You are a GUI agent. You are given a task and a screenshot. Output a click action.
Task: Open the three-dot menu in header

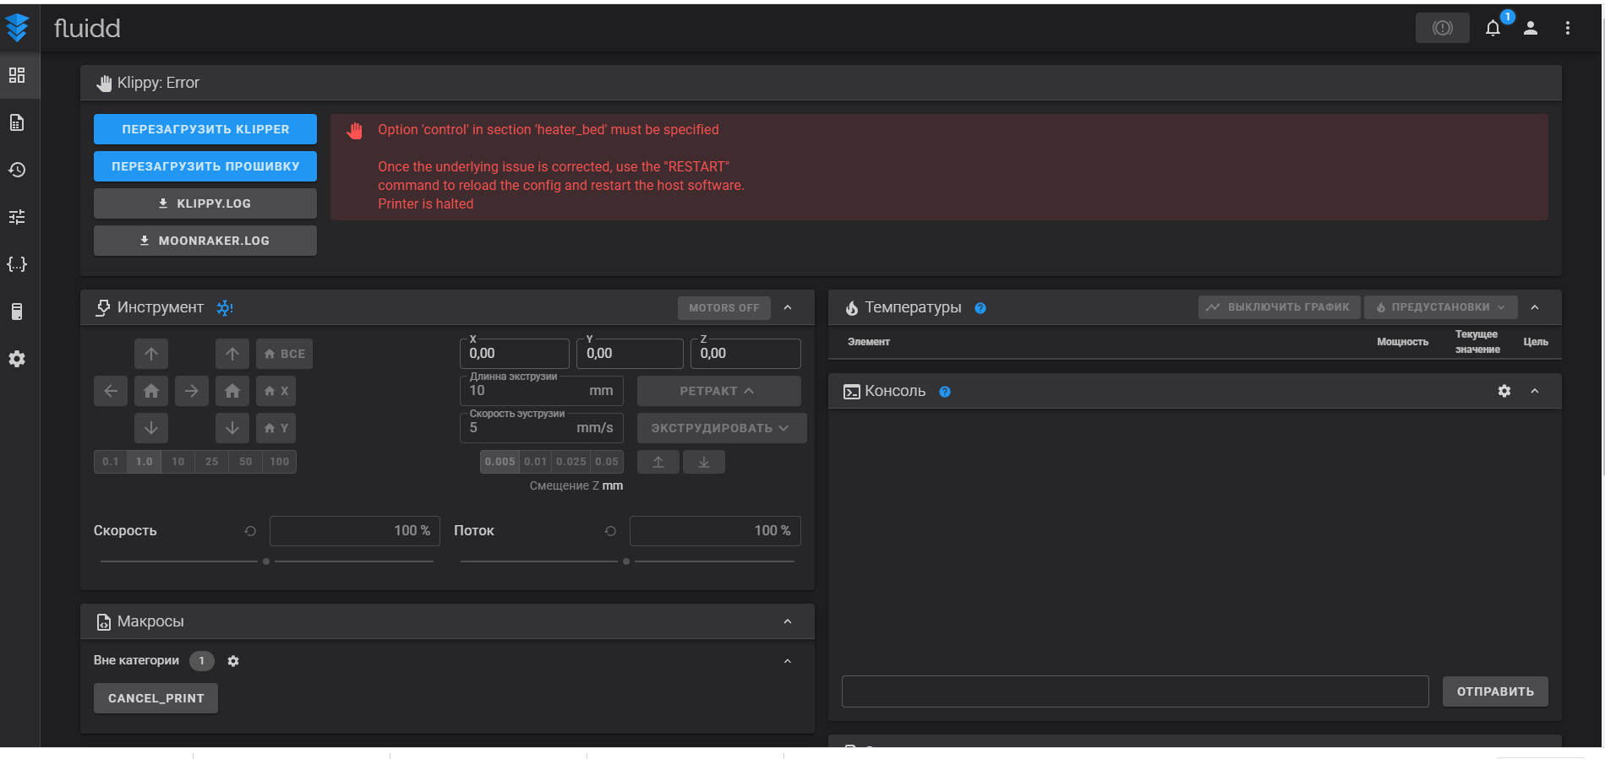(x=1567, y=28)
